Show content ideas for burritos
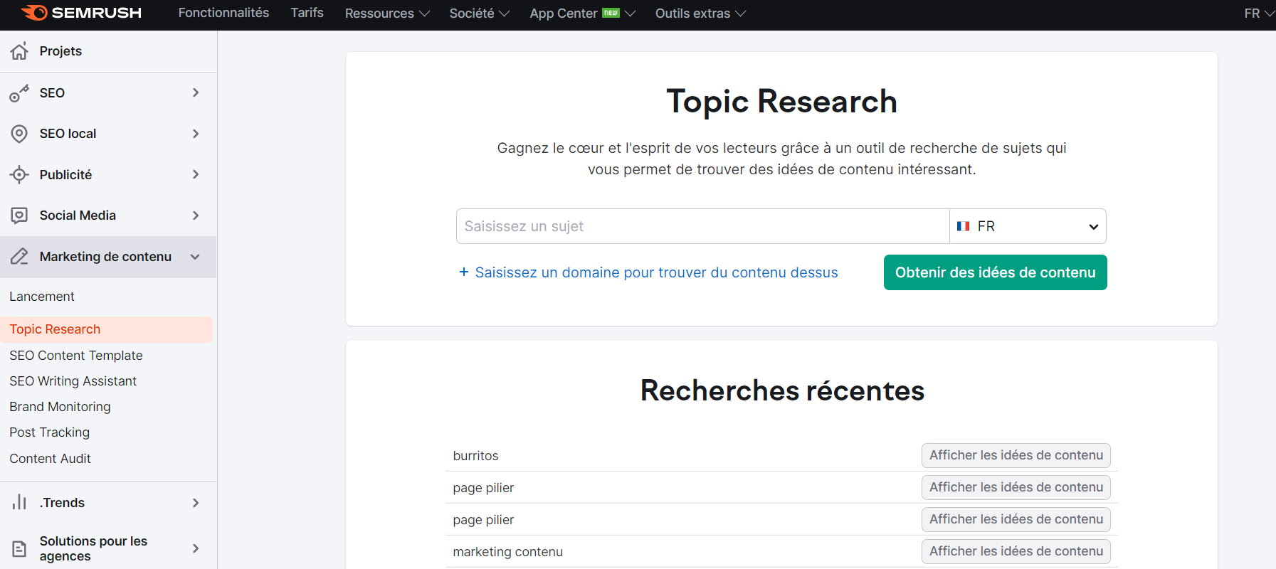This screenshot has height=569, width=1276. point(1016,455)
